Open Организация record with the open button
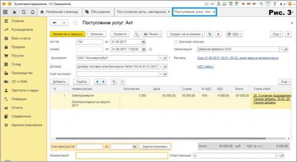297x162 pixels. click(x=286, y=49)
